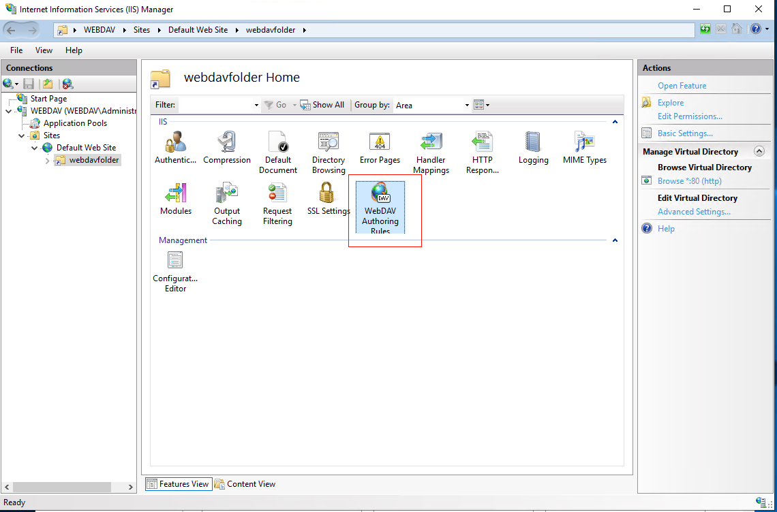Open the View menu
Viewport: 777px width, 512px height.
44,50
